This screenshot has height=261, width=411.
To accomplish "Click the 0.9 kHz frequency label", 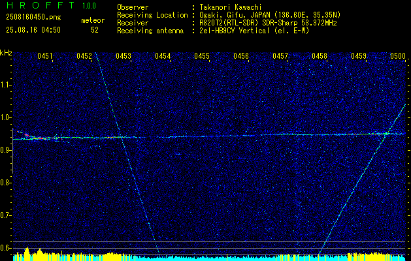I will coord(4,150).
